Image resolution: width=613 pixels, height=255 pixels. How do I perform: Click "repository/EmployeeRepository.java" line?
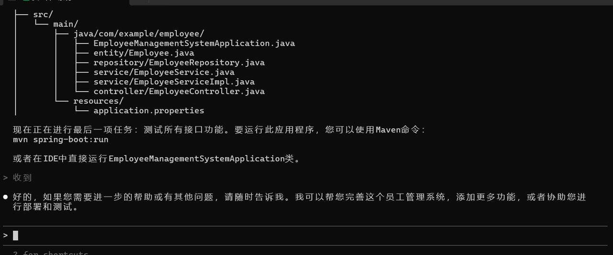tap(179, 63)
